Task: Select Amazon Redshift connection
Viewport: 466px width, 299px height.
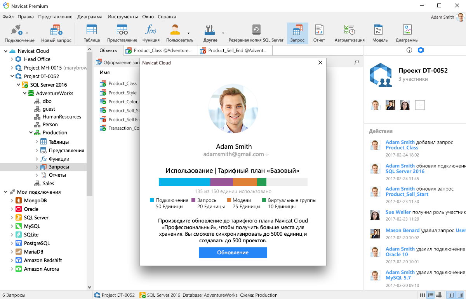Action: pos(43,260)
